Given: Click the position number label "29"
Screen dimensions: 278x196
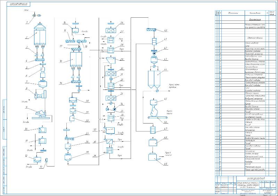Looking at the screenshot, I should [x=122, y=59].
